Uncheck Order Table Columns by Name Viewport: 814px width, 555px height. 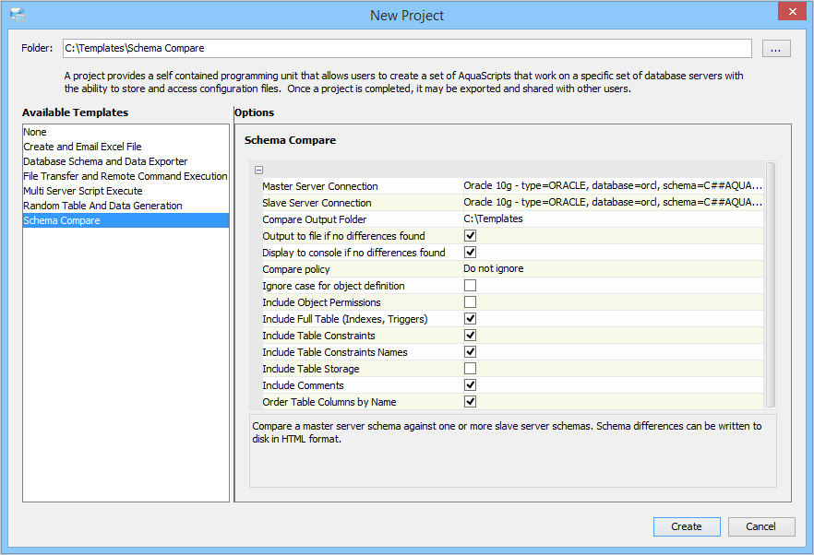[x=470, y=402]
